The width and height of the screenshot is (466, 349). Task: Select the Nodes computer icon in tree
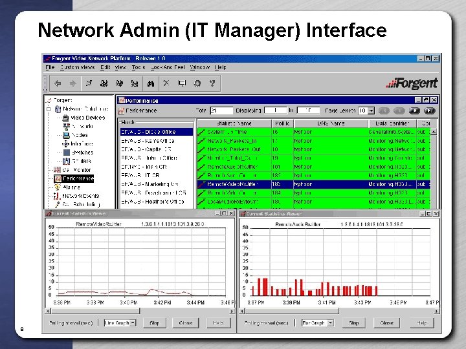point(66,135)
